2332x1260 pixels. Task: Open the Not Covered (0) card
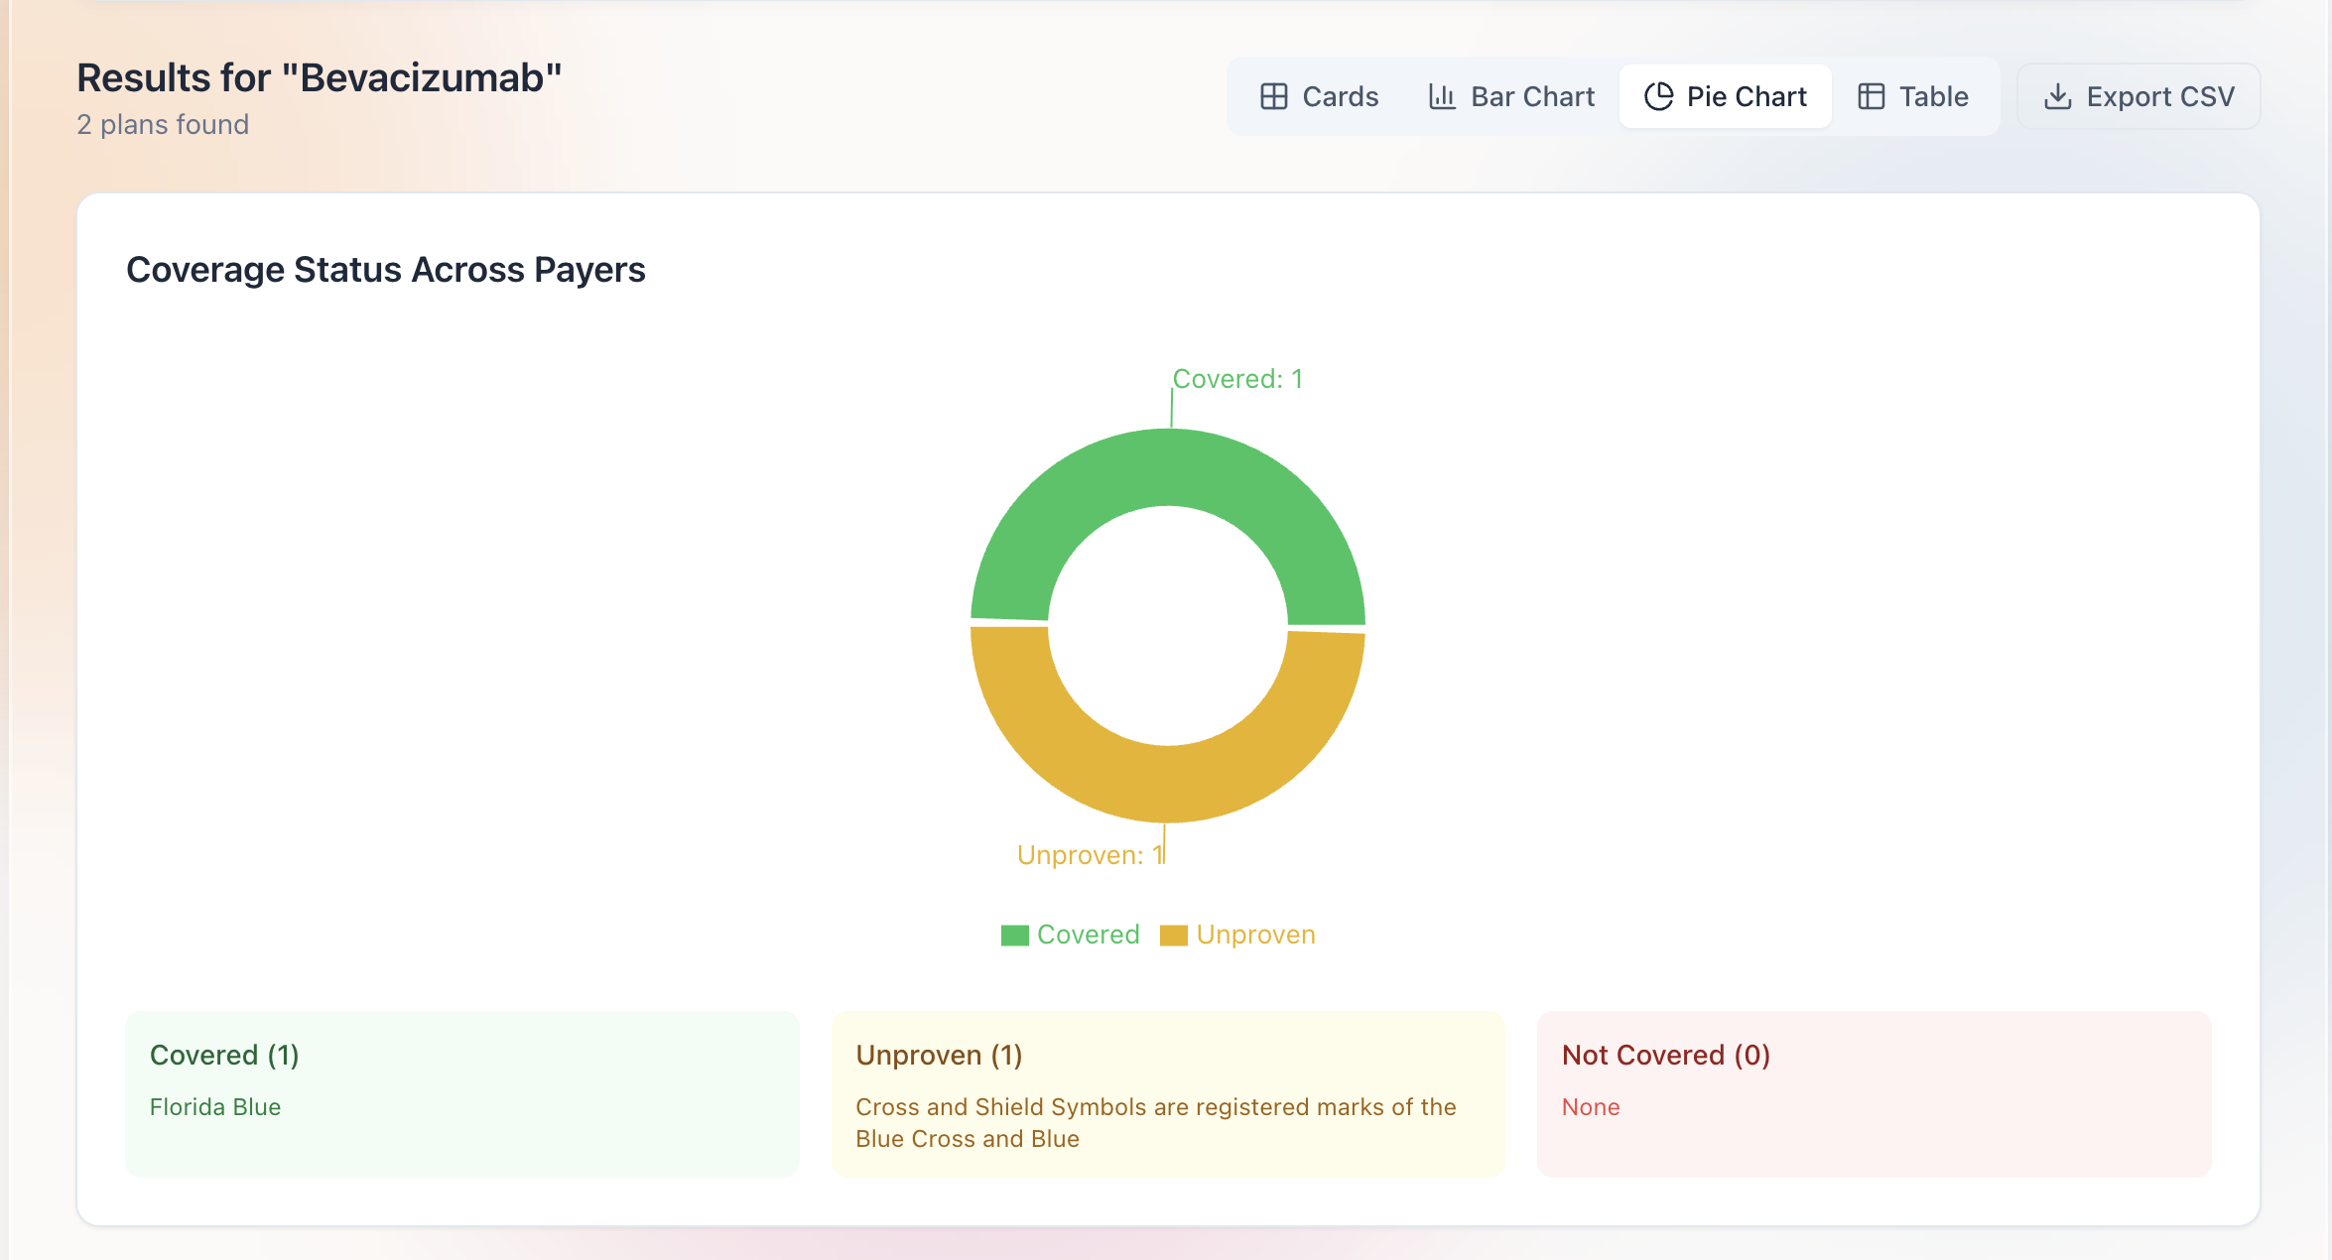tap(1874, 1093)
